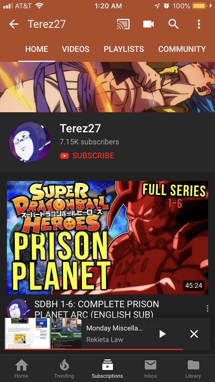Open search with the magnifying glass
The image size is (215, 382).
pyautogui.click(x=173, y=24)
